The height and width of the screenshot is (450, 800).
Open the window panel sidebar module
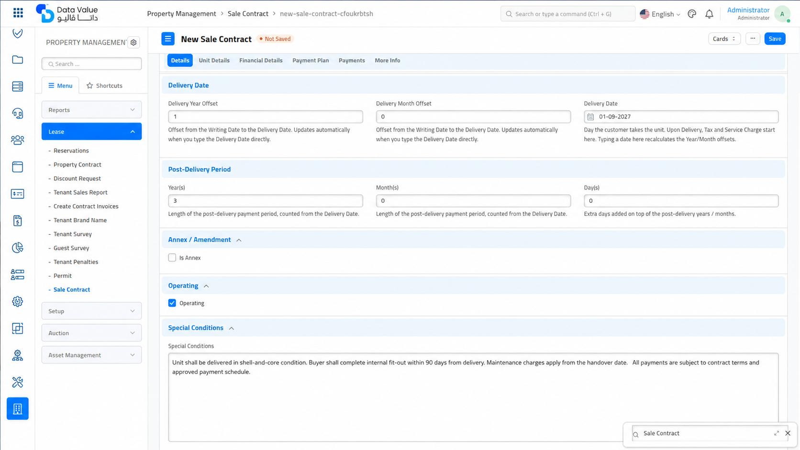pyautogui.click(x=18, y=167)
